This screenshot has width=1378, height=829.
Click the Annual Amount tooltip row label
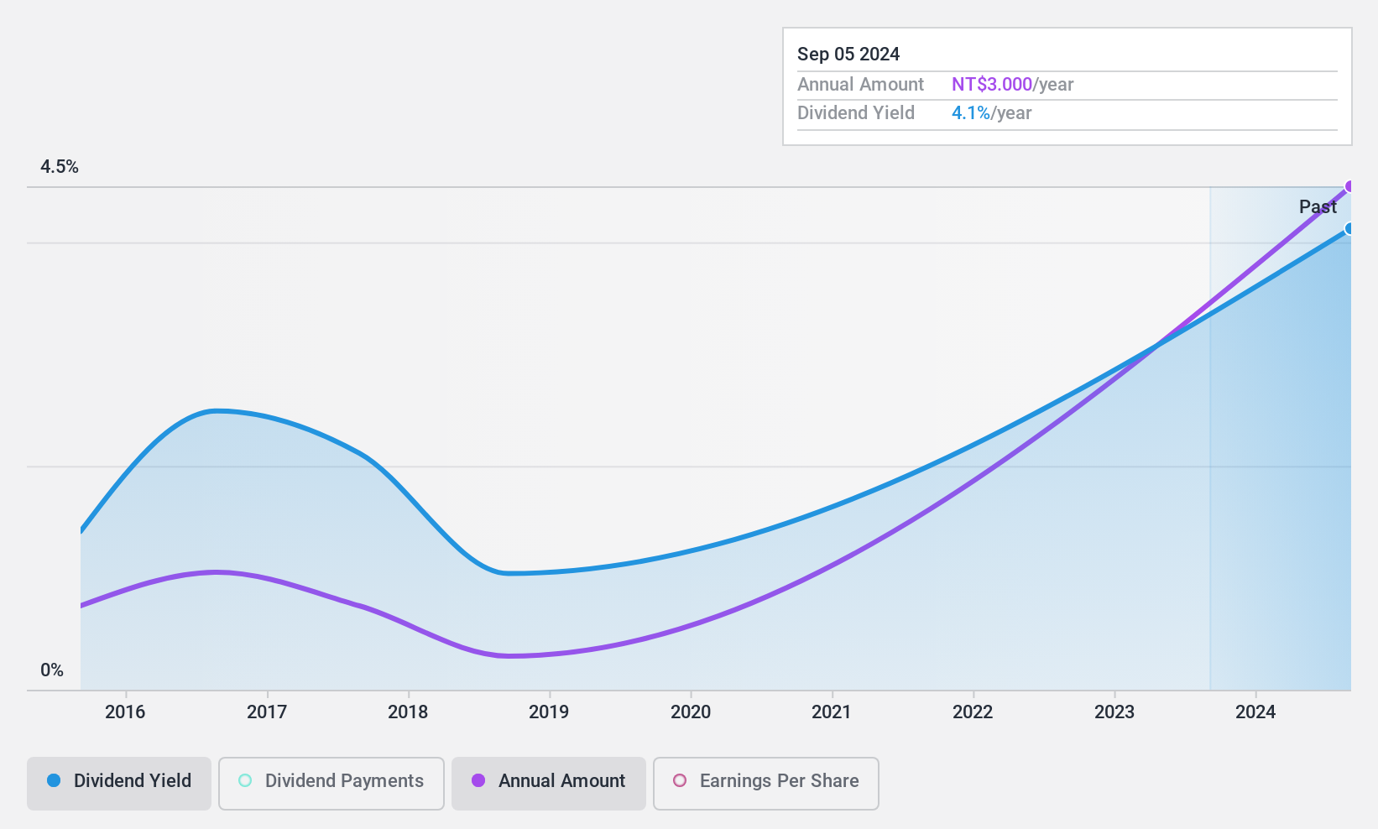[860, 85]
